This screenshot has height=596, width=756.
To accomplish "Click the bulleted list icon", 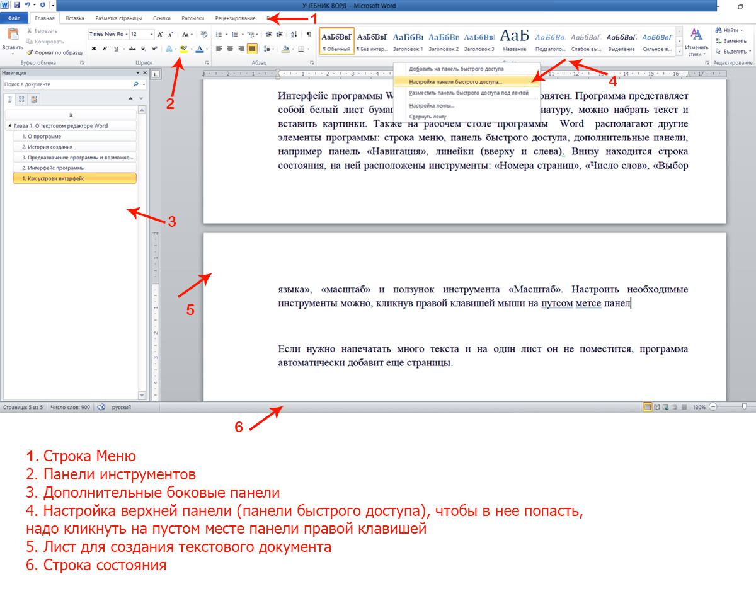I will [219, 34].
